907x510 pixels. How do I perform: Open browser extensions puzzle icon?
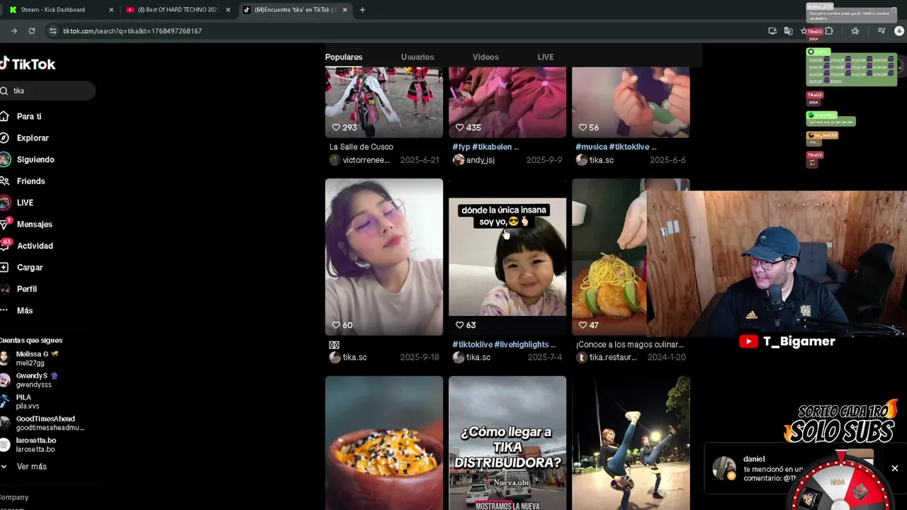829,31
